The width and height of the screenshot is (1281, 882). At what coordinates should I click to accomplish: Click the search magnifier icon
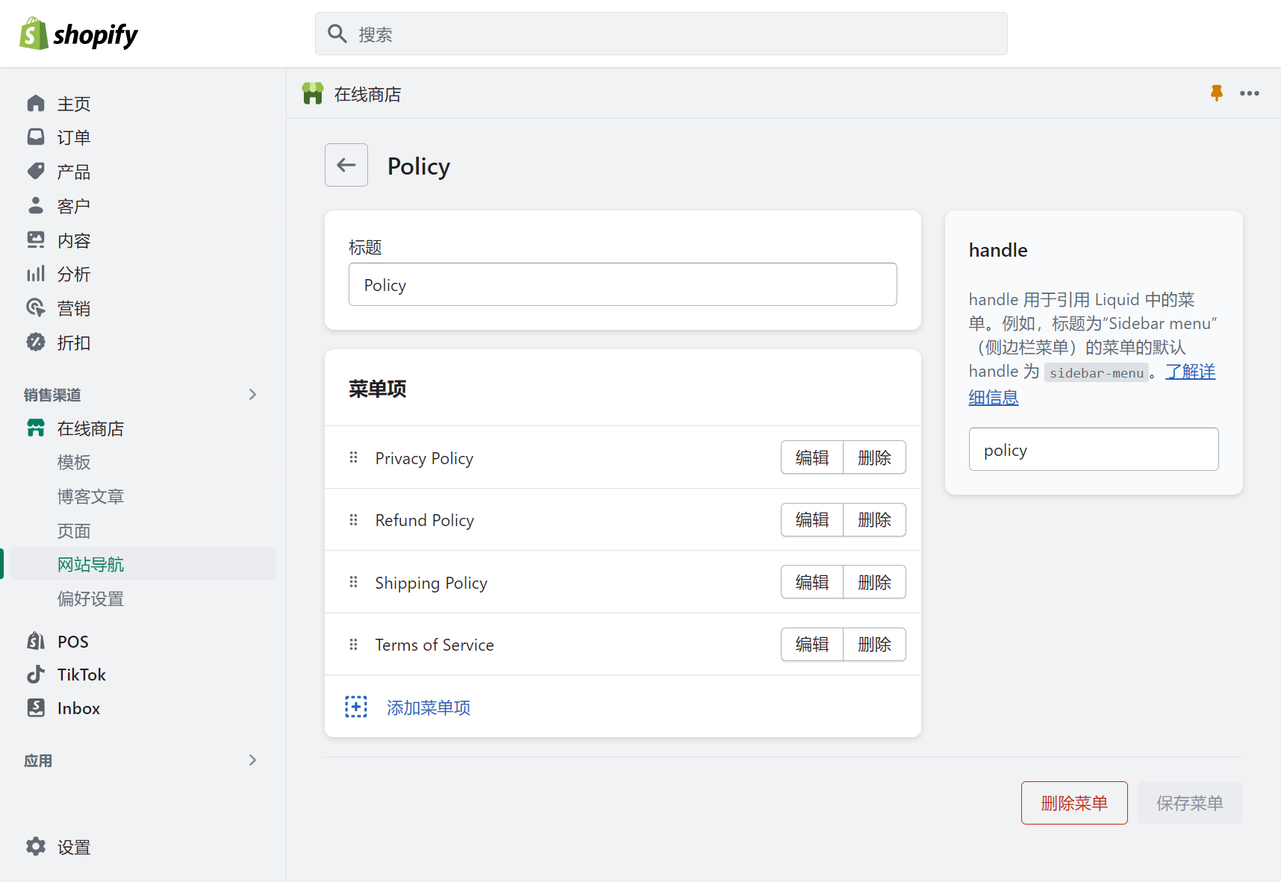[337, 34]
